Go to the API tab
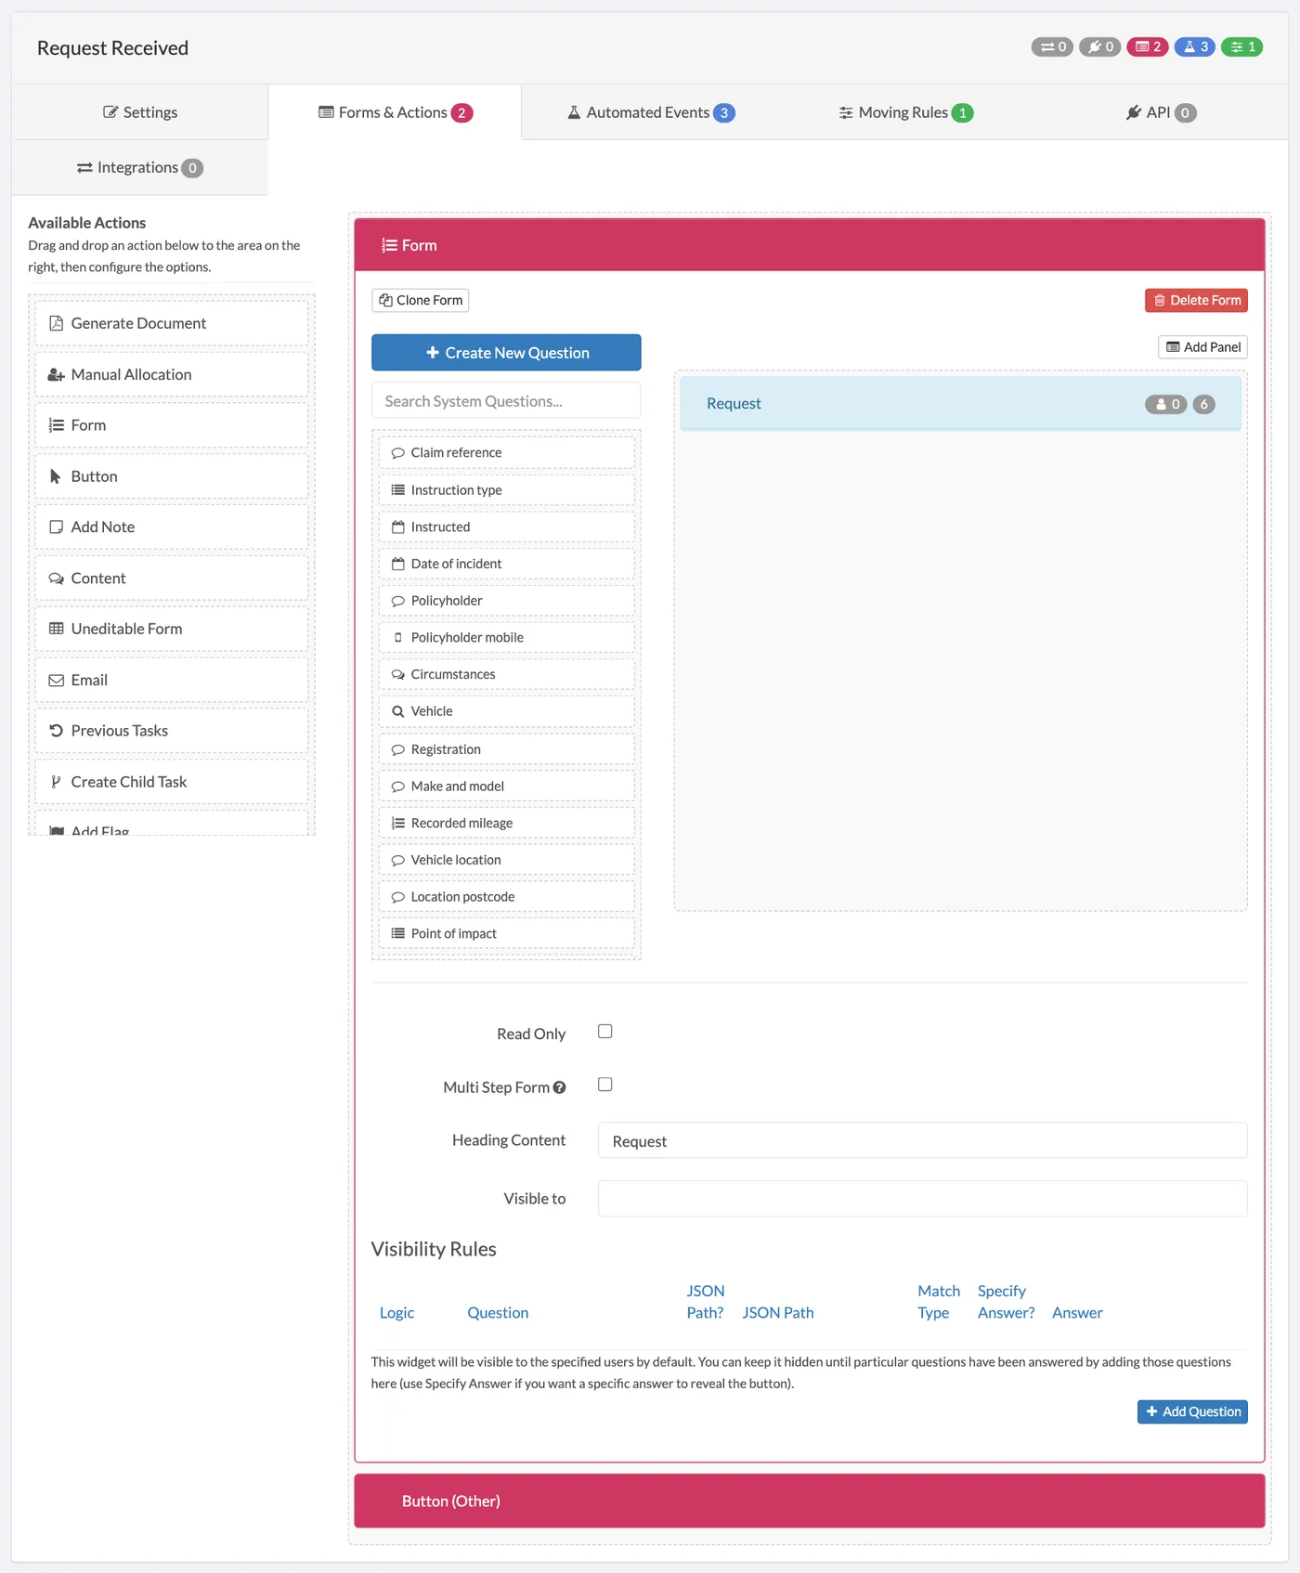The width and height of the screenshot is (1300, 1573). pyautogui.click(x=1161, y=112)
